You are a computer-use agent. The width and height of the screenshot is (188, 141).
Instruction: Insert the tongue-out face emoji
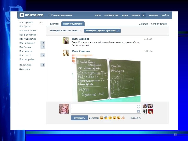[119, 118]
